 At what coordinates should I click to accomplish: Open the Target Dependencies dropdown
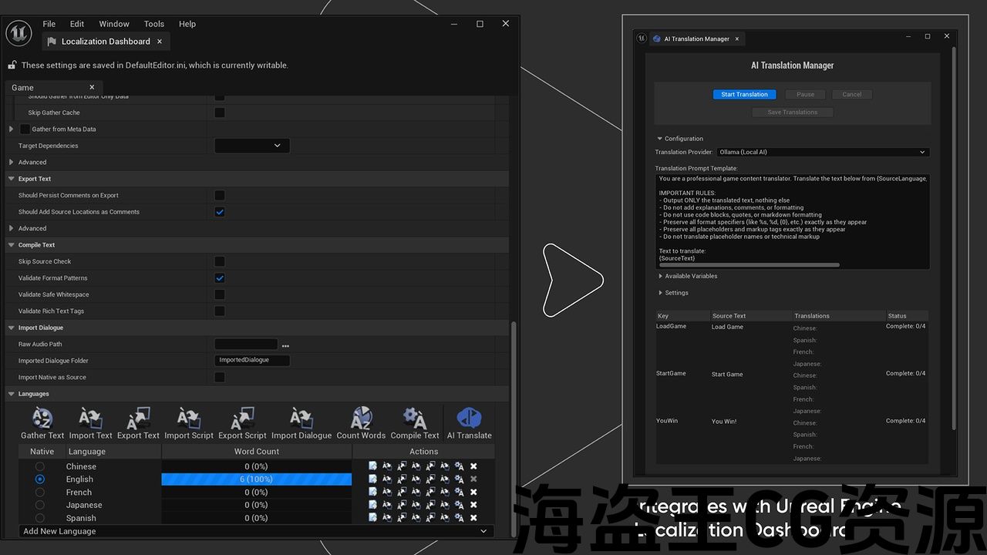coord(252,146)
